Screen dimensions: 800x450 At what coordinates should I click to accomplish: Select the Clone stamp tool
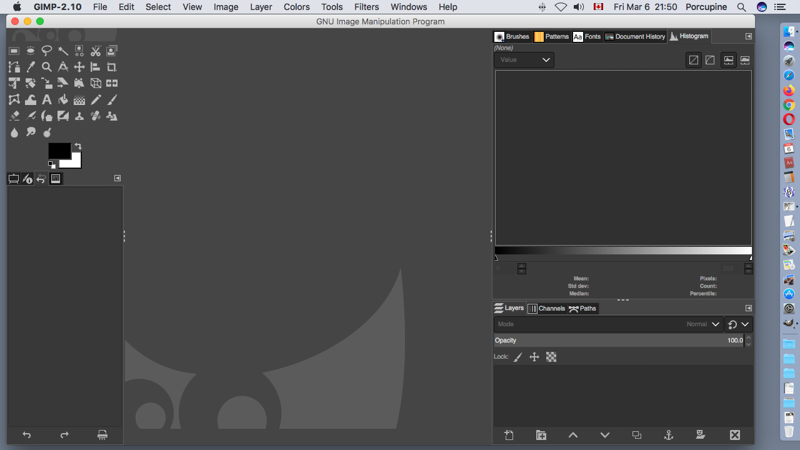(79, 116)
